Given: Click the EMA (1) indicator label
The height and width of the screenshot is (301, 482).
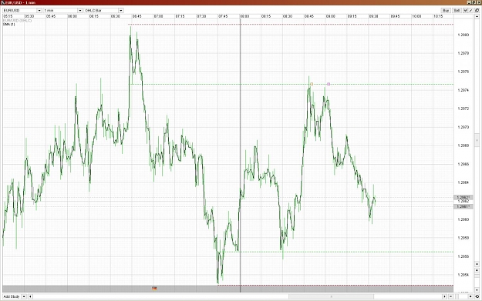Looking at the screenshot, I should click(x=9, y=24).
